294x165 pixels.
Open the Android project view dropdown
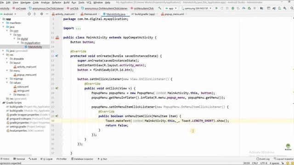click(9, 14)
